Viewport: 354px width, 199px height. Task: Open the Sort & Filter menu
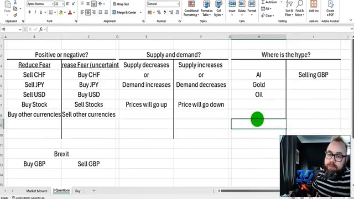pos(289,9)
